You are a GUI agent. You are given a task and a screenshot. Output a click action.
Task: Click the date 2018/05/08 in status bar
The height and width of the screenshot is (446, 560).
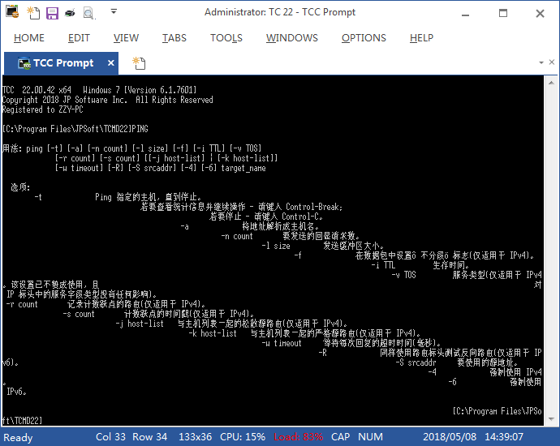[450, 437]
